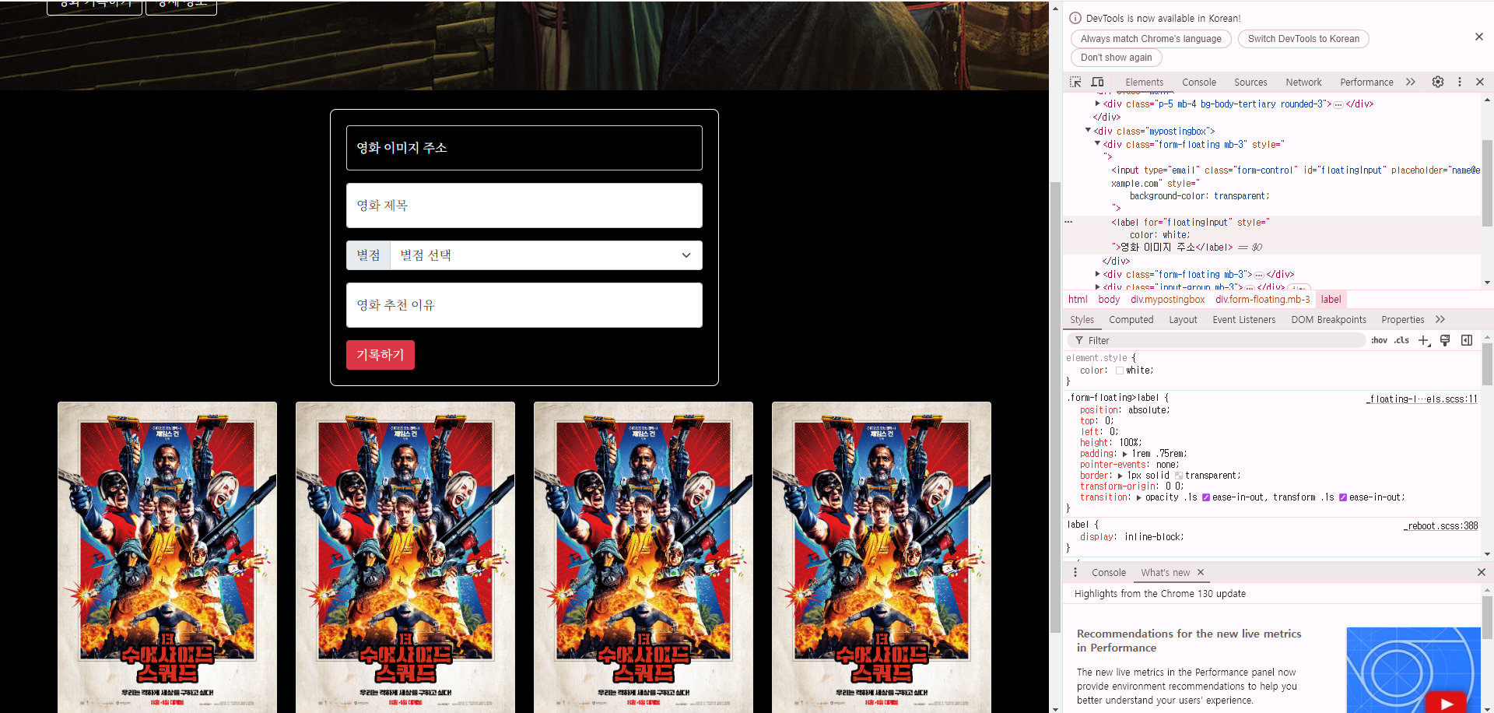
Task: Open first ease-in-out easing editor swatch
Action: click(1205, 497)
